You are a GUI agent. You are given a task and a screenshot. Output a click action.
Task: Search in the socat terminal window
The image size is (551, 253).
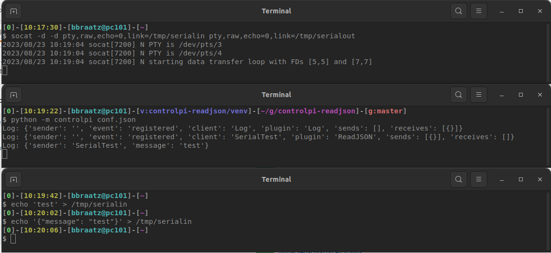click(x=458, y=11)
